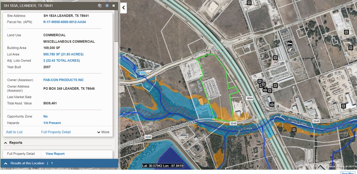Click View Report link

tap(55, 154)
